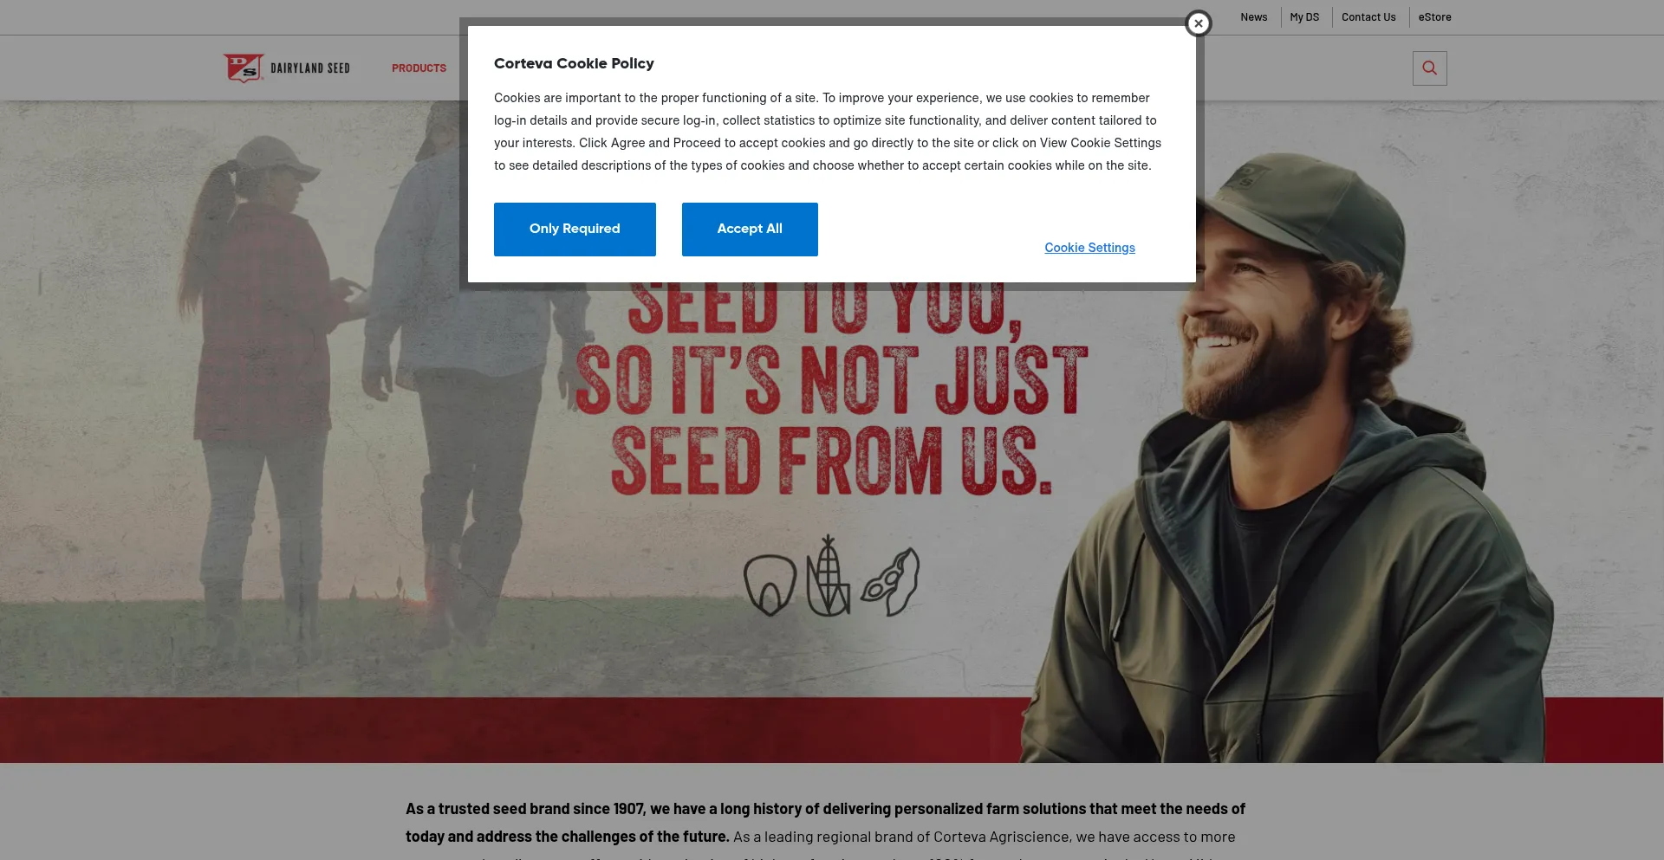Screen dimensions: 1664x860
Task: Click the Dairyland Seed wordmark text
Action: pos(310,68)
